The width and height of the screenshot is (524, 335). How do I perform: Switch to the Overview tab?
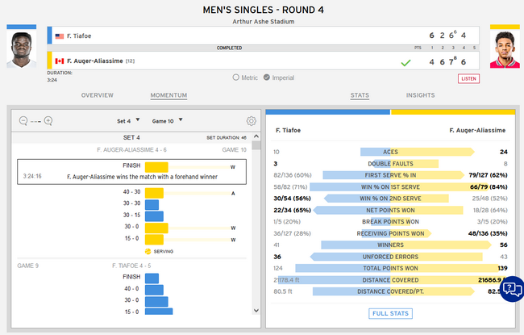pos(97,95)
